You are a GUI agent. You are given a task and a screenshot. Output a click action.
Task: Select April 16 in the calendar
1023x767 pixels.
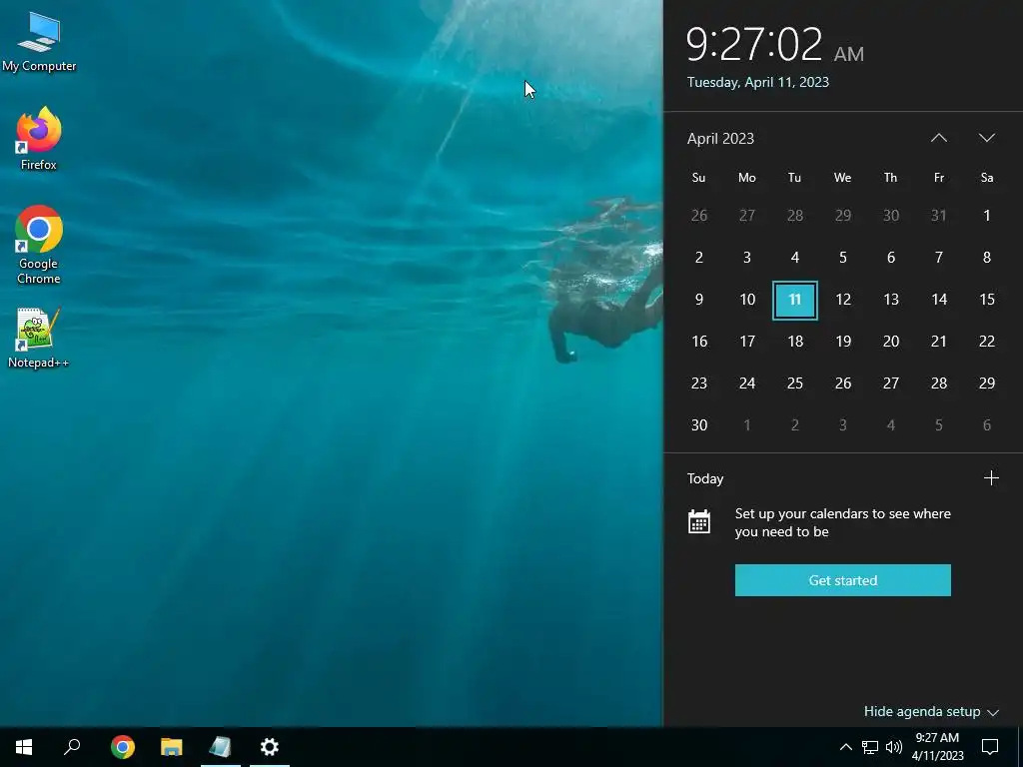pos(698,342)
